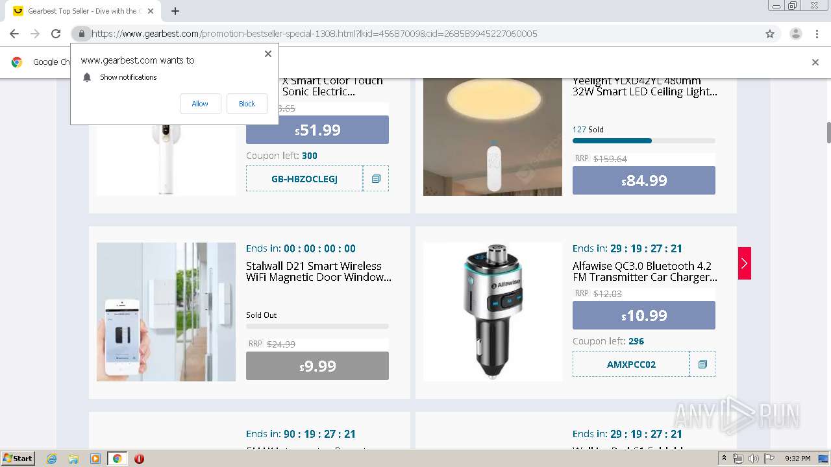Click the page vertical scrollbar thumb
This screenshot has height=467, width=831.
click(828, 132)
